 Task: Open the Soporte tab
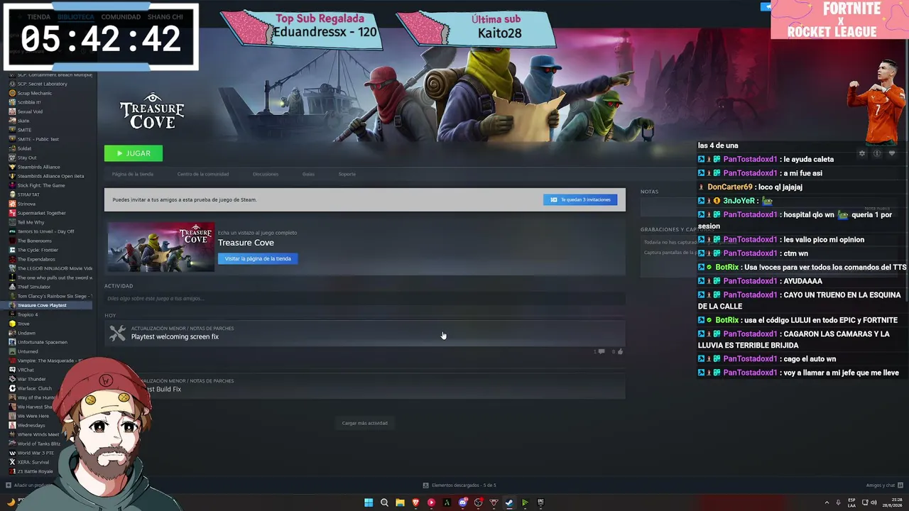[347, 174]
